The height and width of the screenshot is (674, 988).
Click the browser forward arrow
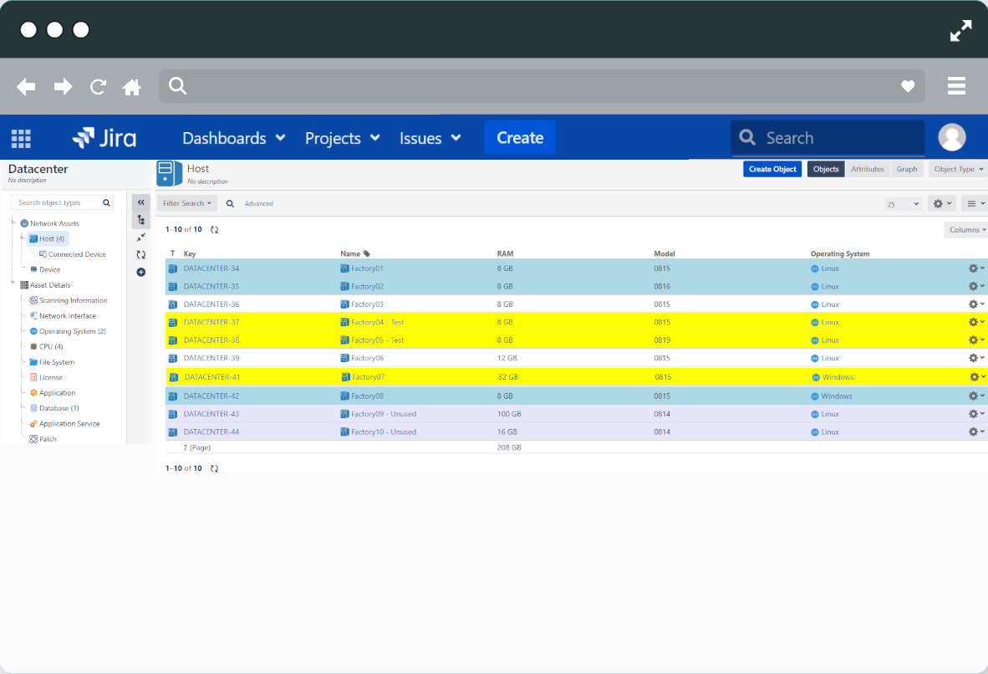click(63, 86)
